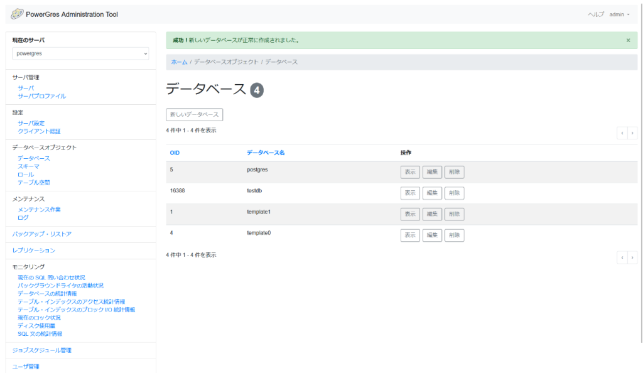Open ジョブスケジュール管理 in the sidebar
This screenshot has width=643, height=373.
point(42,350)
